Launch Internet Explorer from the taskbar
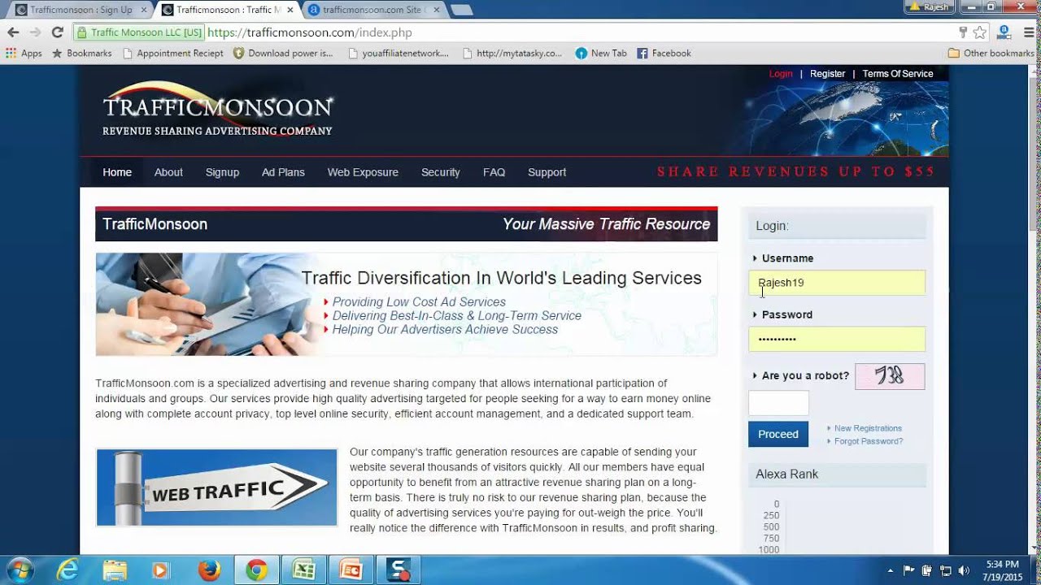Screen dimensions: 1041x585 click(68, 570)
